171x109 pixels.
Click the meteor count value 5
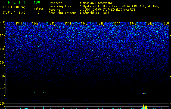[x=39, y=13]
